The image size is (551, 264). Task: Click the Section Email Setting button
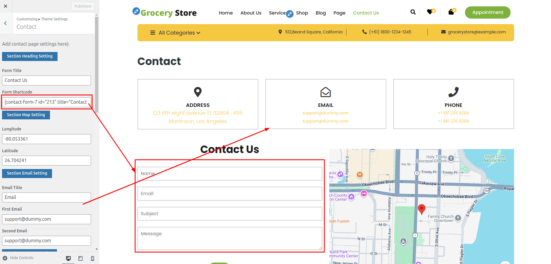pos(27,173)
